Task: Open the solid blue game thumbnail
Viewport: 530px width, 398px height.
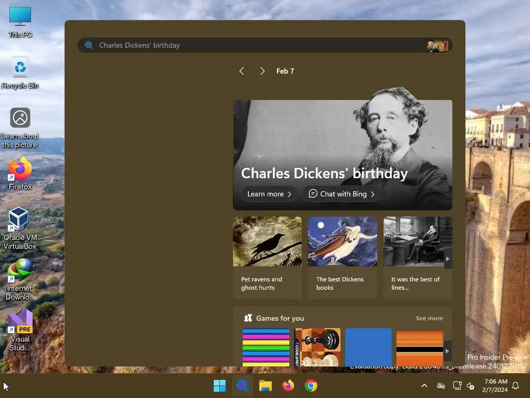Action: click(369, 347)
